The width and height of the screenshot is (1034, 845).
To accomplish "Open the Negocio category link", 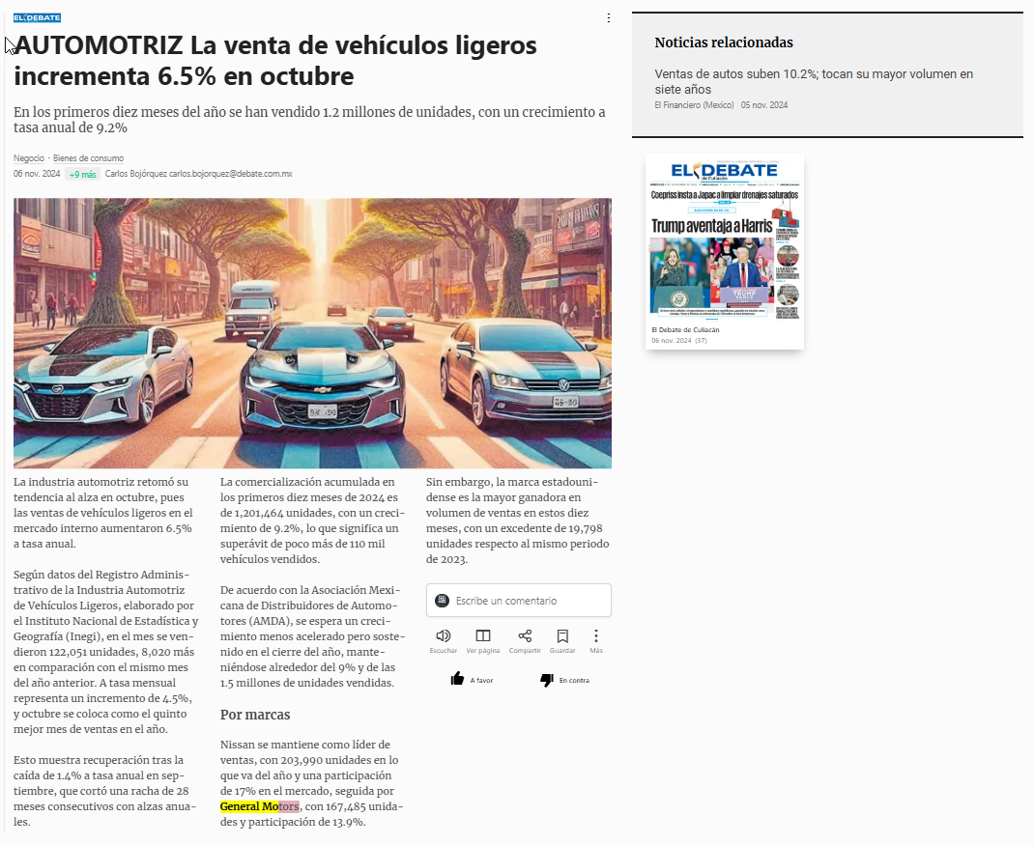I will tap(29, 158).
